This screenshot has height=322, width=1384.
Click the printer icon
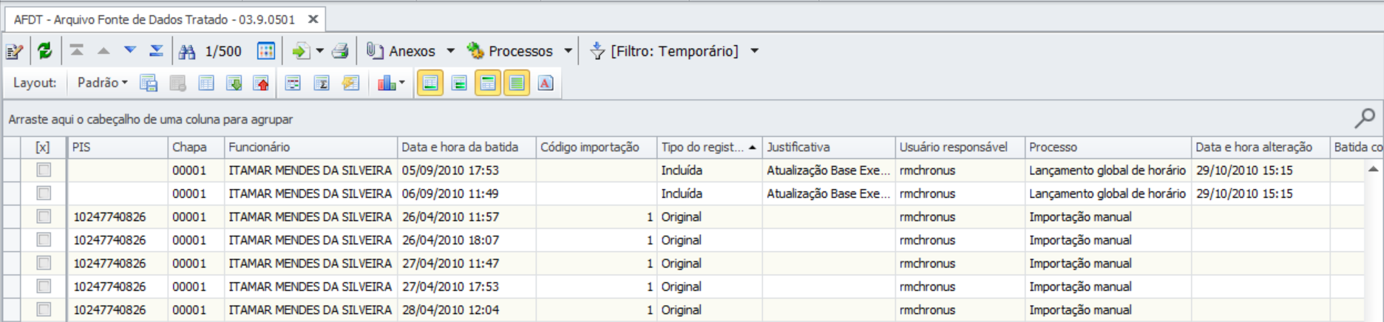[340, 51]
